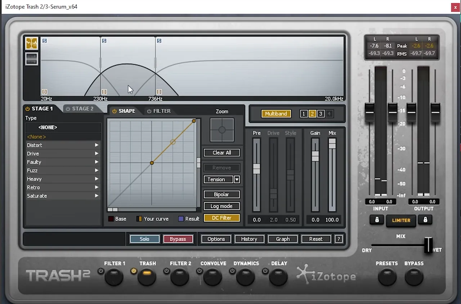Switch to the STAGE 1 tab
Image resolution: width=461 pixels, height=304 pixels.
click(x=42, y=109)
